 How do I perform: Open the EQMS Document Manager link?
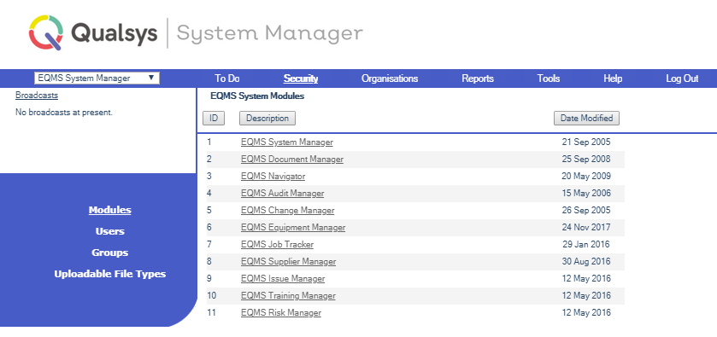coord(291,160)
